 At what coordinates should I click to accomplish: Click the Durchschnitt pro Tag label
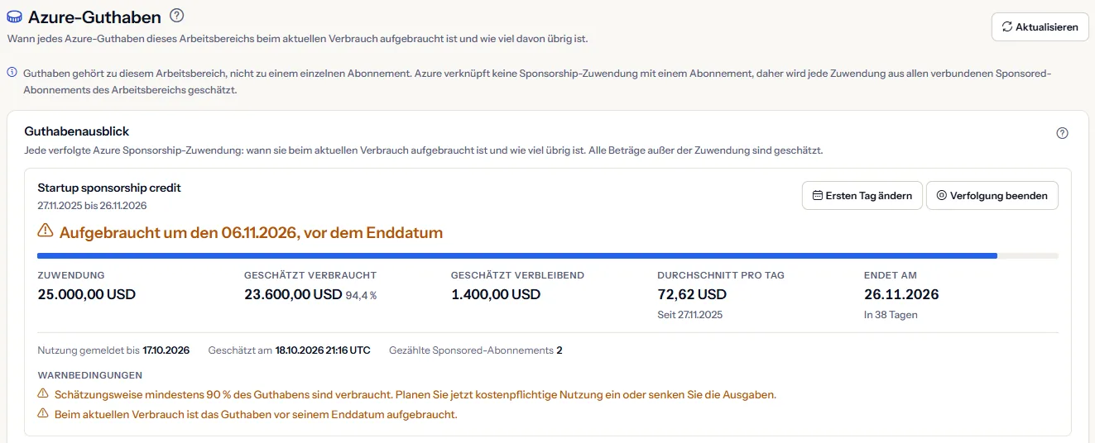[721, 275]
